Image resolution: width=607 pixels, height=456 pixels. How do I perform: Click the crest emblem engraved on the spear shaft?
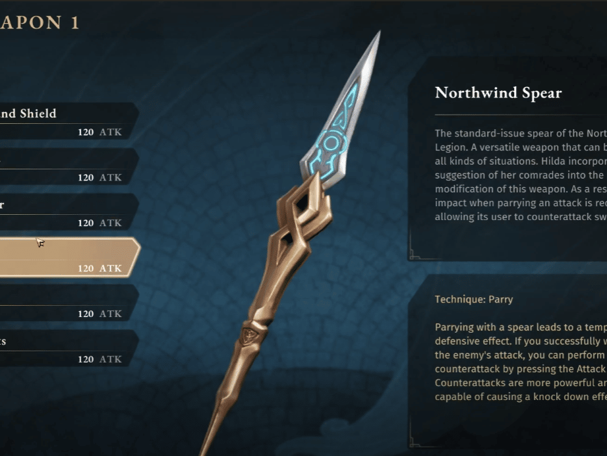(248, 335)
